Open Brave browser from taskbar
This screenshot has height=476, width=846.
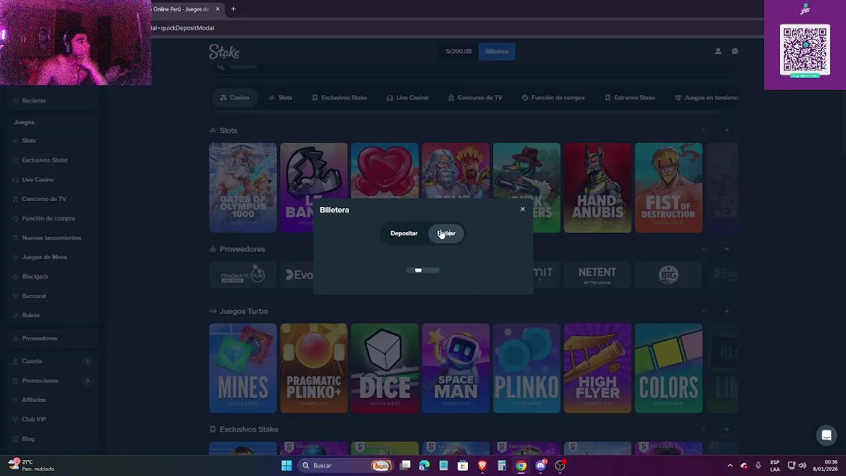pos(482,465)
